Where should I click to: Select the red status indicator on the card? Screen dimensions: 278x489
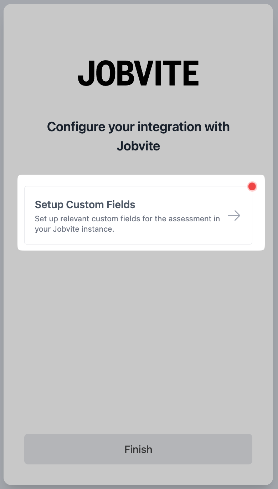tap(252, 186)
